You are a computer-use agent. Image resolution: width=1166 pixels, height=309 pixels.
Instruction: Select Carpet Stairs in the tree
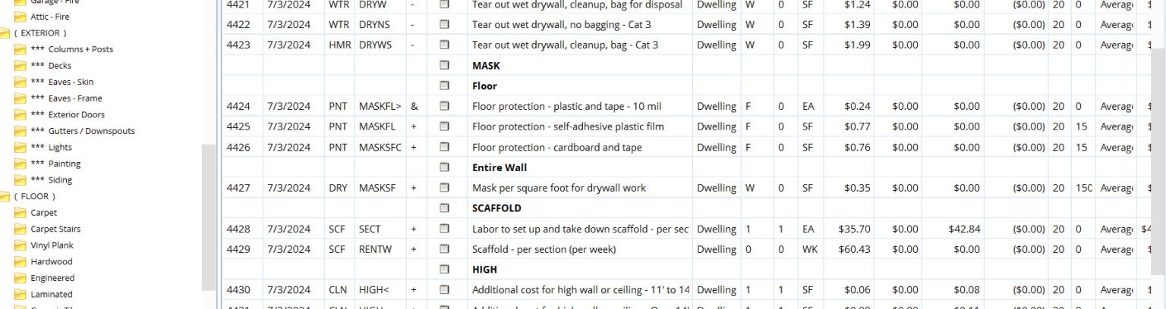click(55, 229)
